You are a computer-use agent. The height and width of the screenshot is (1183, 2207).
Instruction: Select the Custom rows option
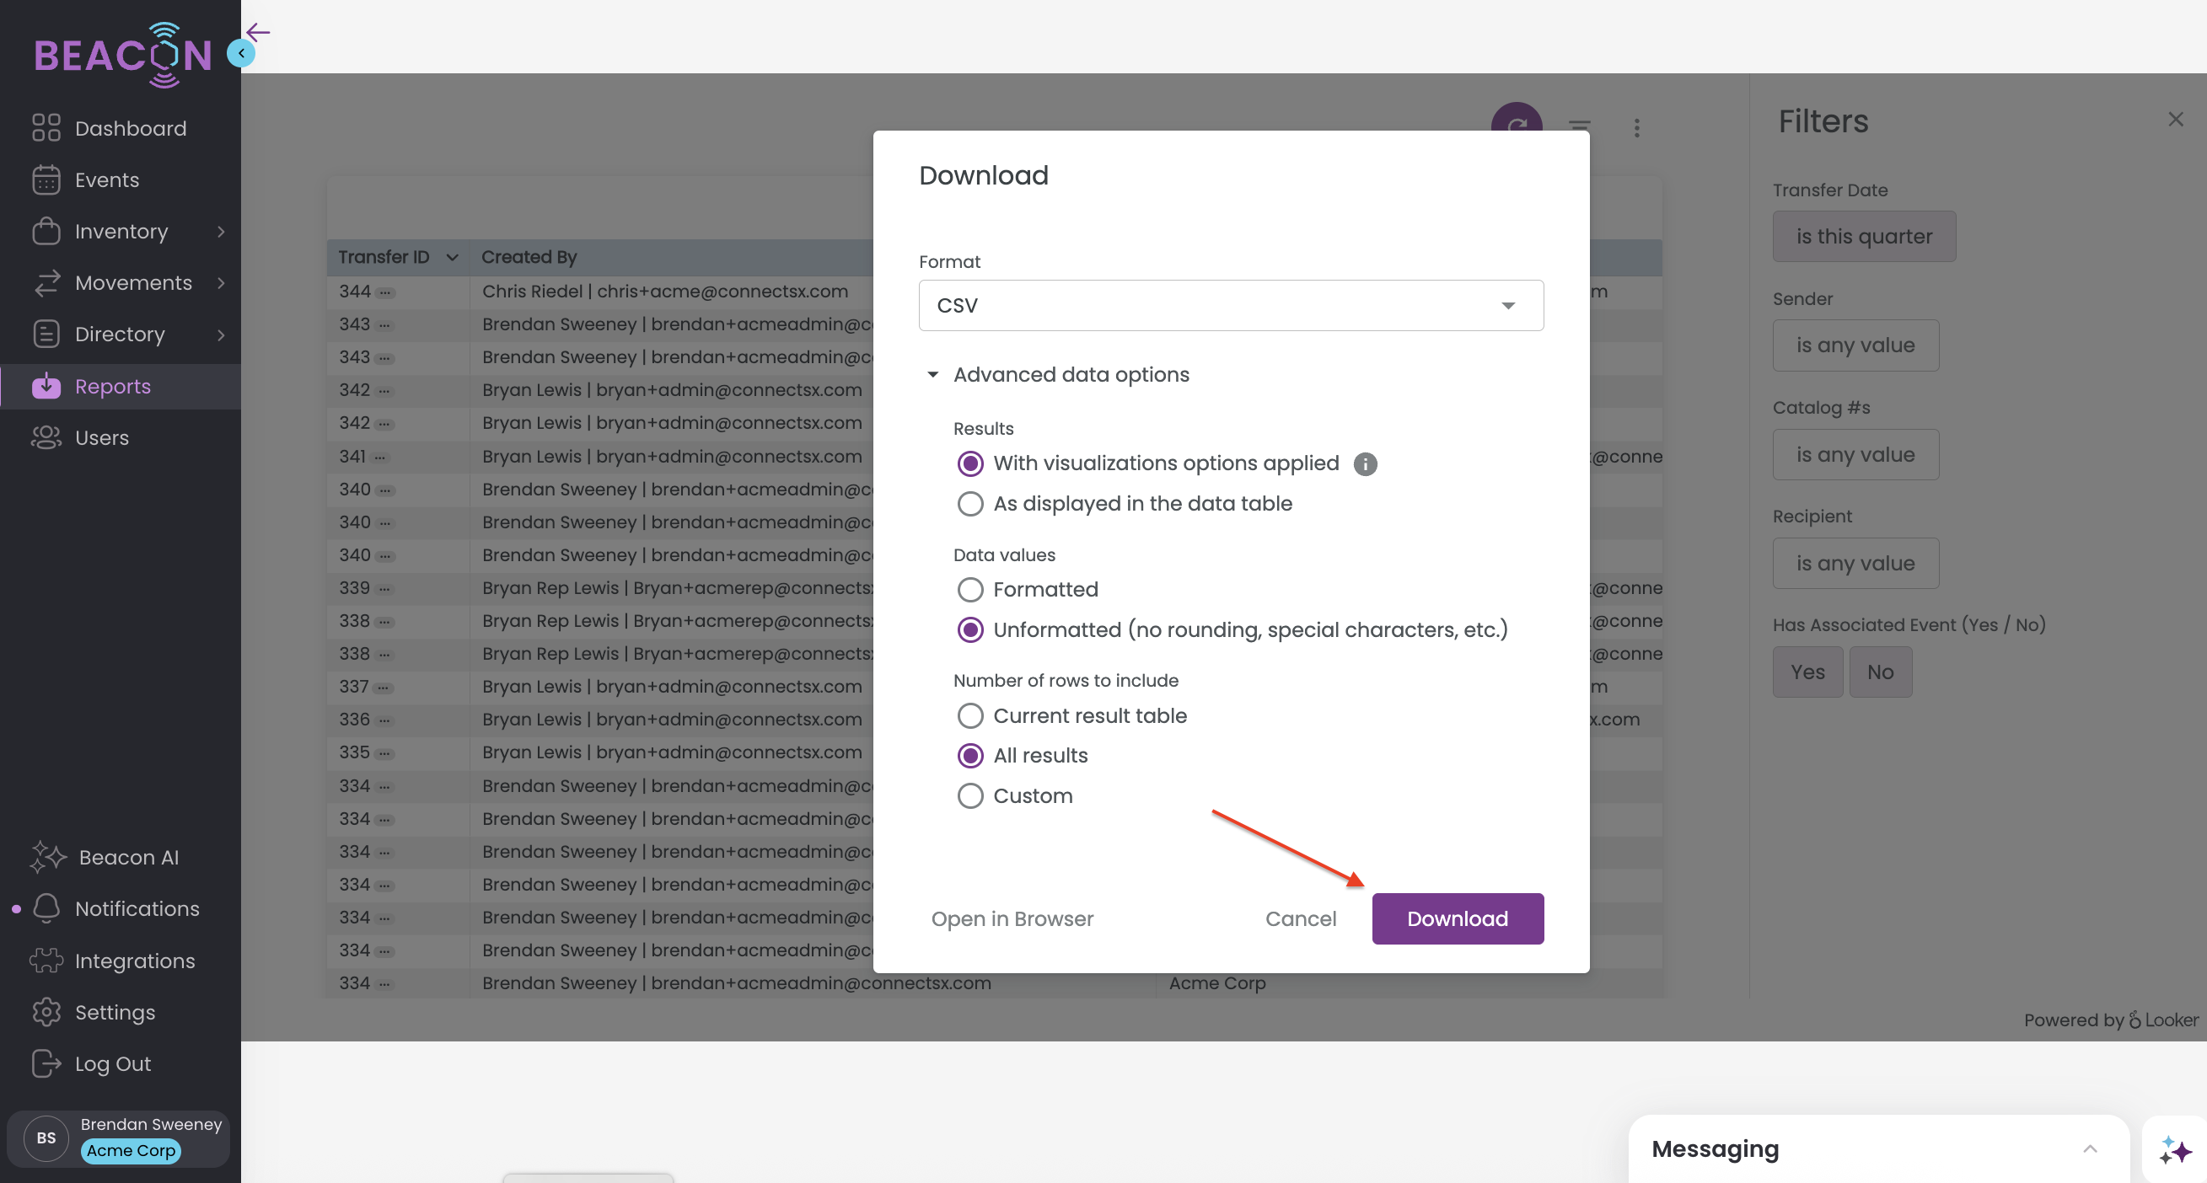coord(969,795)
